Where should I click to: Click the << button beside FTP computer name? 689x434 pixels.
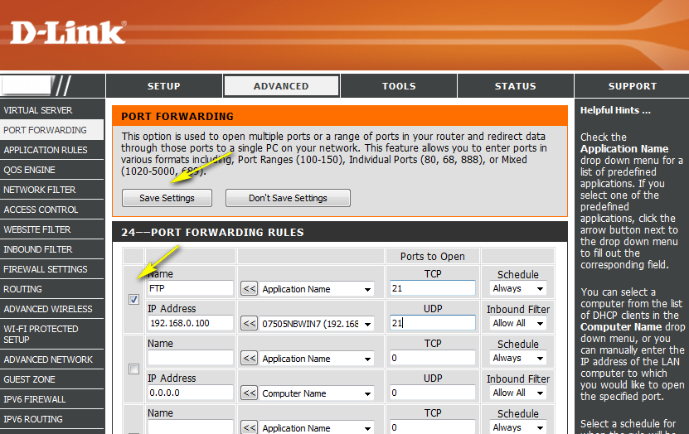point(249,324)
